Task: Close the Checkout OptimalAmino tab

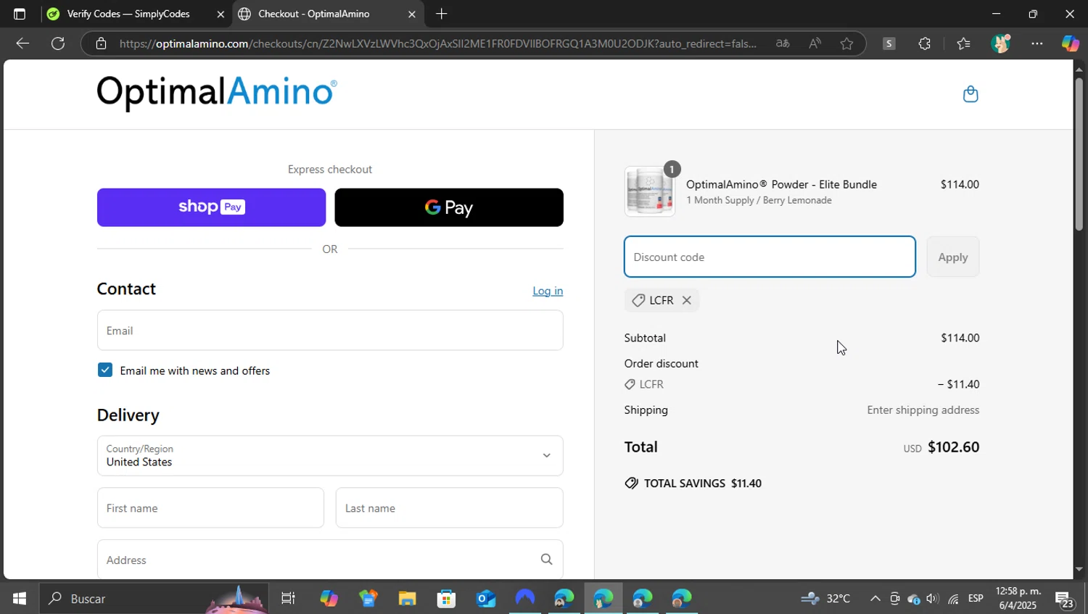Action: tap(411, 14)
